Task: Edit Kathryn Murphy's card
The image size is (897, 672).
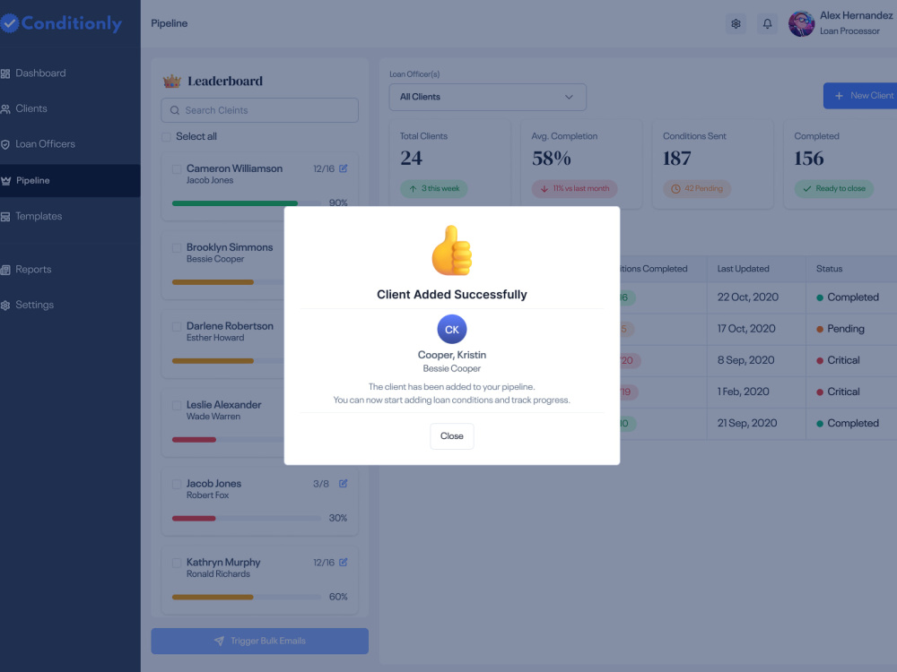Action: [x=344, y=563]
